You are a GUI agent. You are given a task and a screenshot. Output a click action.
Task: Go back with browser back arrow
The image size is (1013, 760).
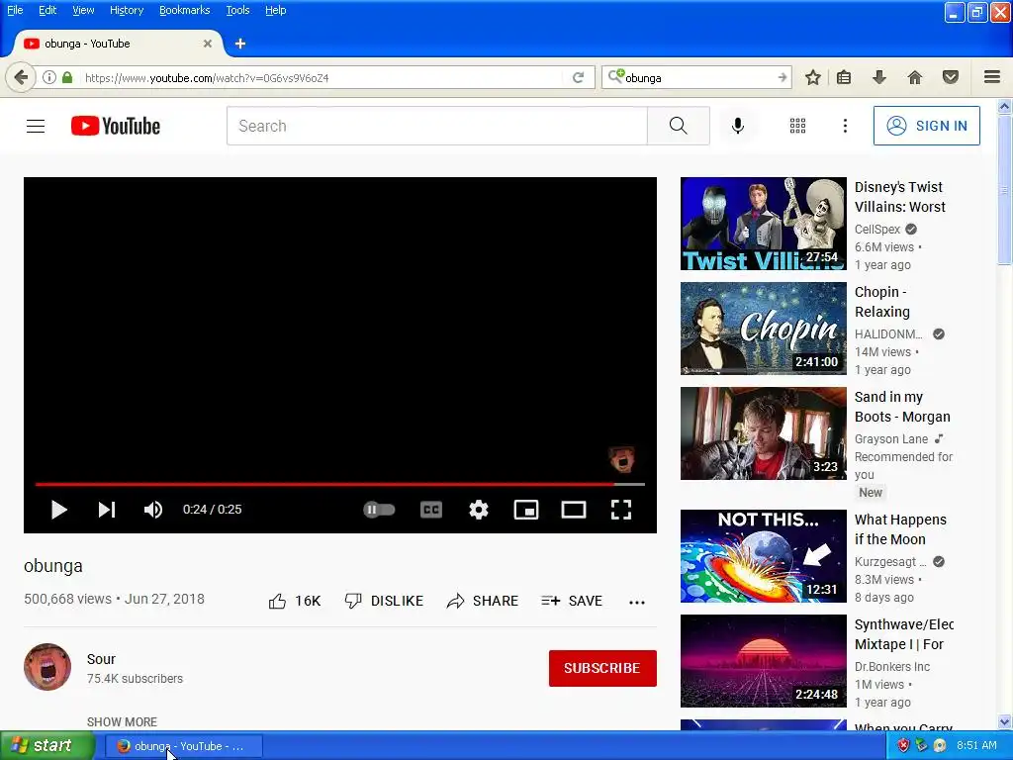coord(21,78)
